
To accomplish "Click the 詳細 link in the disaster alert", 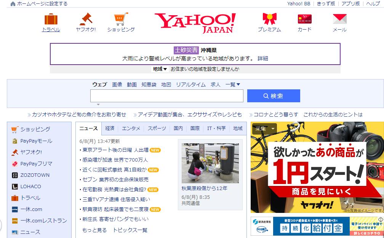I will (264, 58).
